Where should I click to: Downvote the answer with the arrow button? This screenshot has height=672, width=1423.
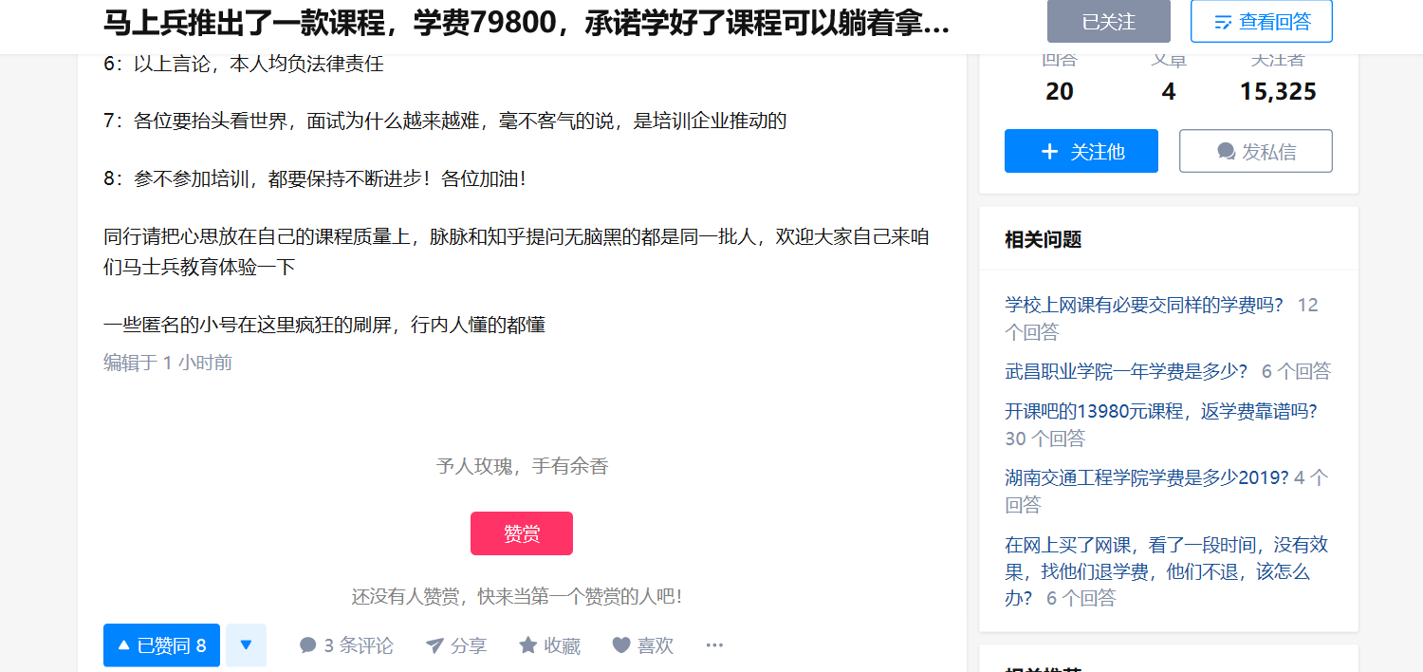246,645
